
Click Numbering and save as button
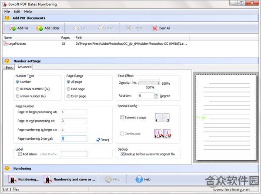(69, 179)
